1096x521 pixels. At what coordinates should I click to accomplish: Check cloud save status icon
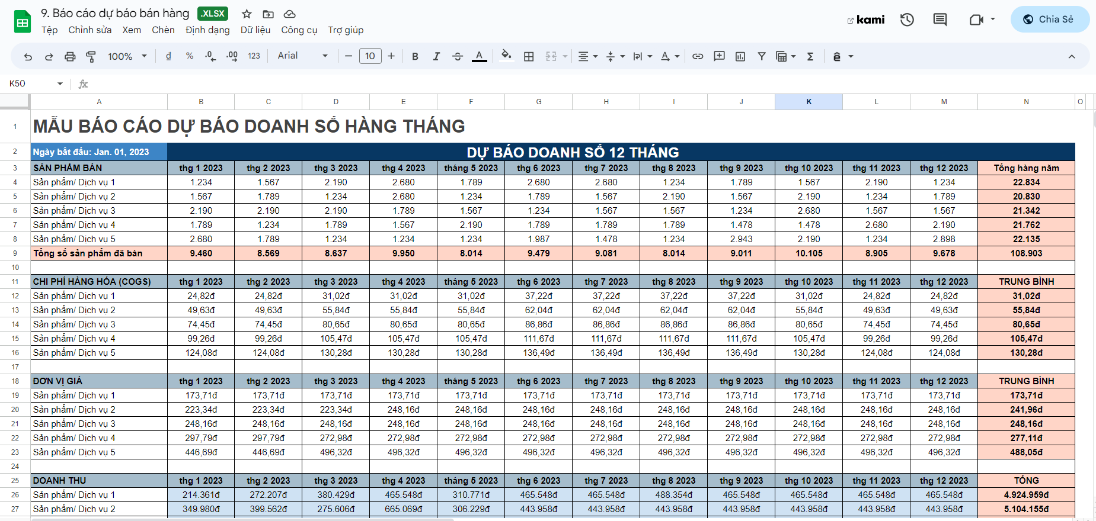coord(290,14)
